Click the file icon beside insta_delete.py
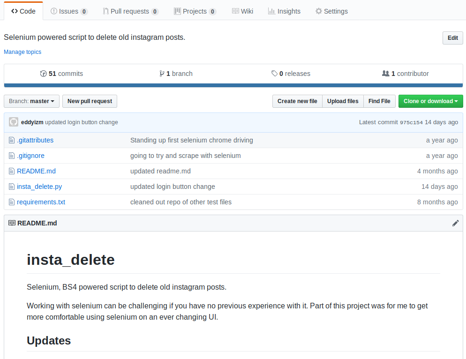The width and height of the screenshot is (466, 359). click(x=12, y=187)
